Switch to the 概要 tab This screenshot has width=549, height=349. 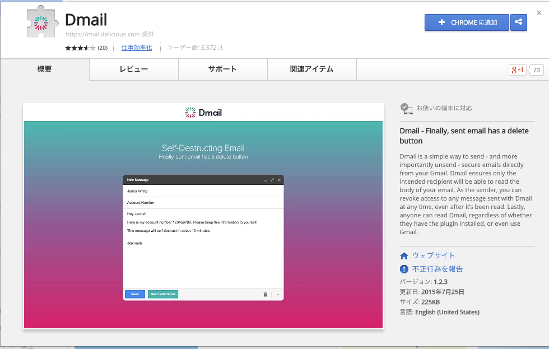(44, 69)
